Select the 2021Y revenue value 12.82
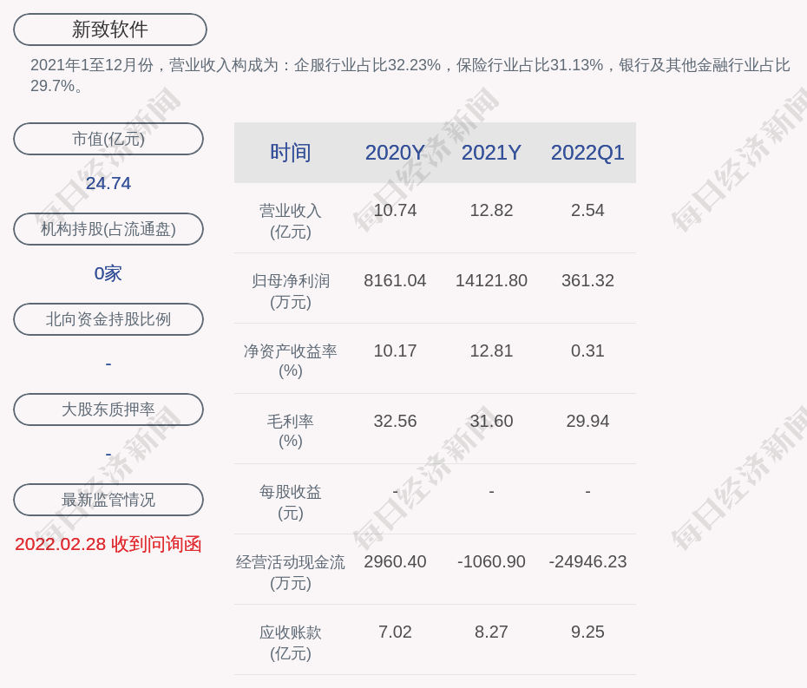Viewport: 807px width, 688px height. pos(491,211)
